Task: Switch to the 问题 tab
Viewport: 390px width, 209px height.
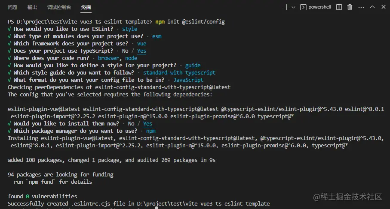Action: pyautogui.click(x=12, y=7)
